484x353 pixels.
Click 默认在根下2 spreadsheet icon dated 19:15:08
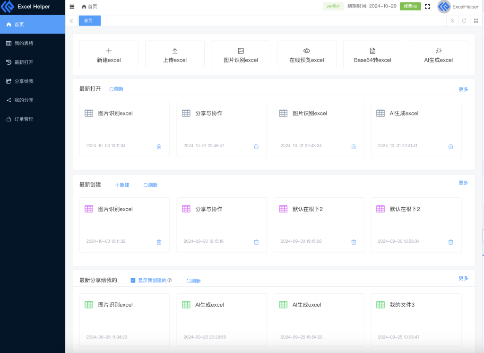(283, 209)
